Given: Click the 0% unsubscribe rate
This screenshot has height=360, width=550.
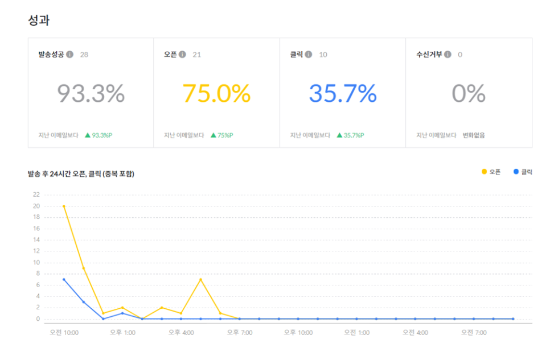Looking at the screenshot, I should [x=469, y=94].
